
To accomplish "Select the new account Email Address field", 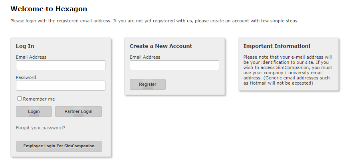I will coord(174,65).
